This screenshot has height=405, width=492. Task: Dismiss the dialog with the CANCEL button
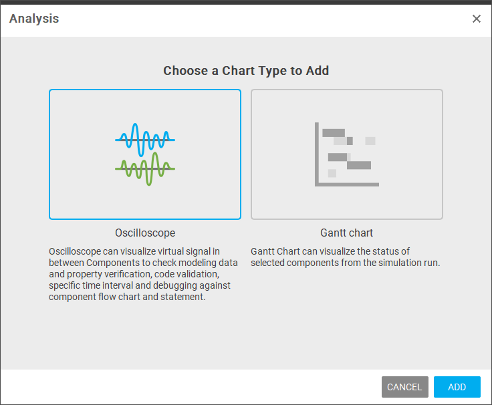click(405, 387)
